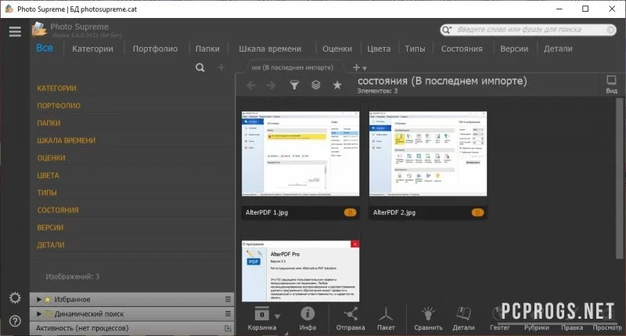Add new catalog item plus icon
The width and height of the screenshot is (626, 336).
click(x=221, y=67)
